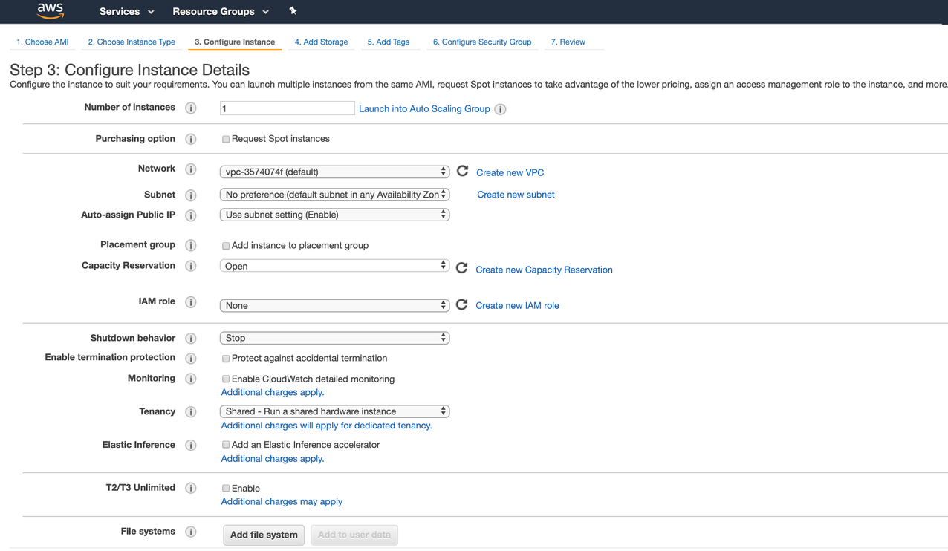This screenshot has height=551, width=948.
Task: Click the Create new VPC link
Action: (510, 172)
